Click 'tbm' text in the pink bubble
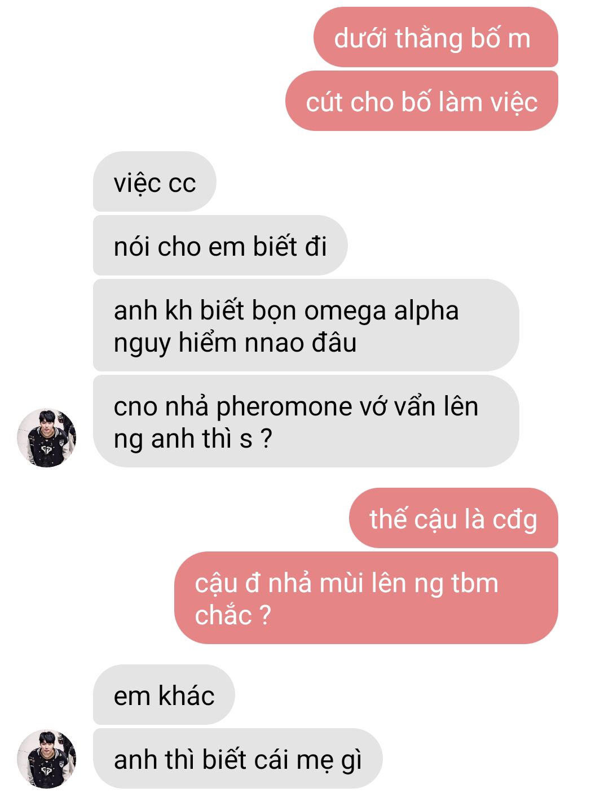The width and height of the screenshot is (609, 801). (475, 583)
